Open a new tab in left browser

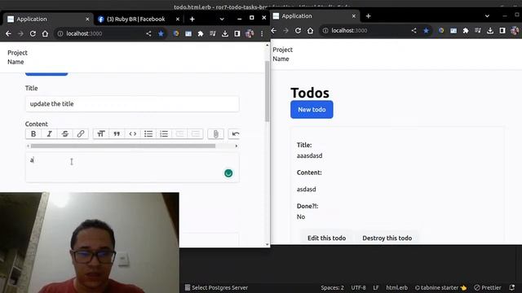pyautogui.click(x=192, y=19)
